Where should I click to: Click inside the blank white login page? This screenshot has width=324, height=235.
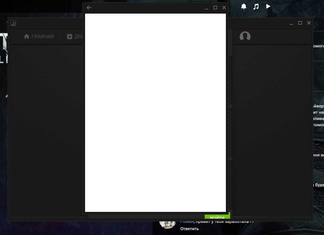pos(155,113)
